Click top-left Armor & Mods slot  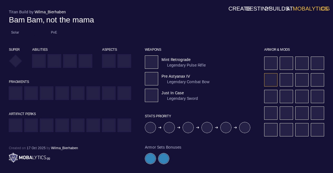click(271, 63)
